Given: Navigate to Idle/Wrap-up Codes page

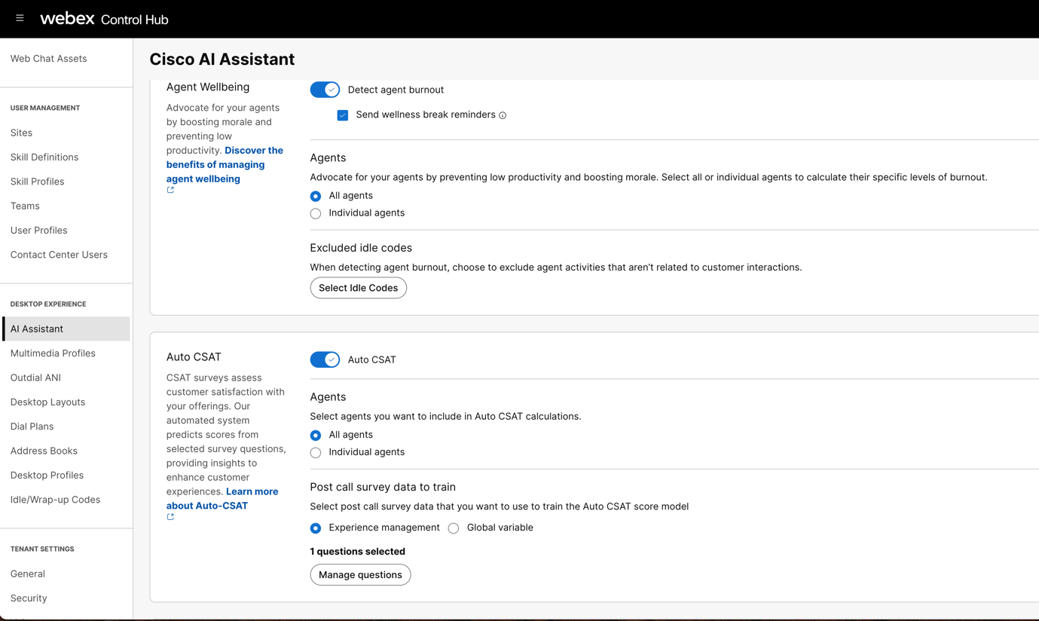Looking at the screenshot, I should tap(55, 500).
